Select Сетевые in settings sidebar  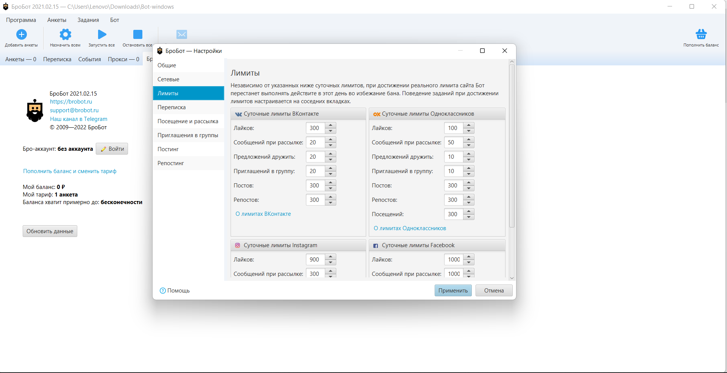coord(189,79)
